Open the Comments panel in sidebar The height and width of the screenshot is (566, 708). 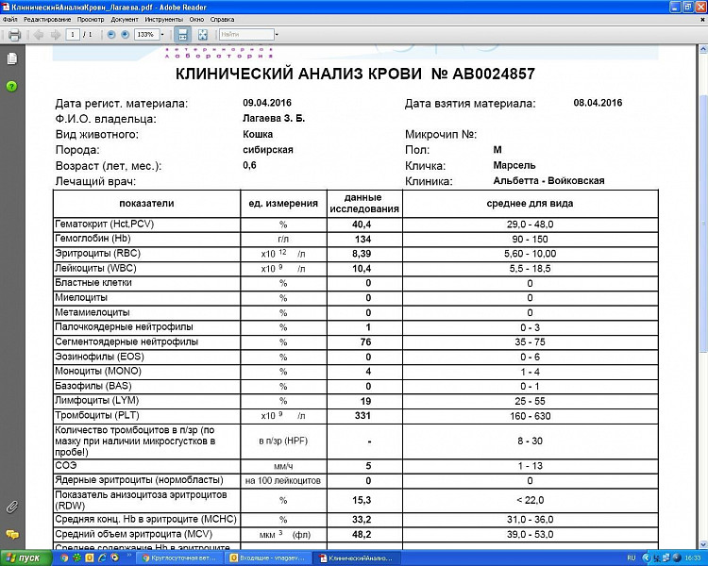(x=12, y=534)
